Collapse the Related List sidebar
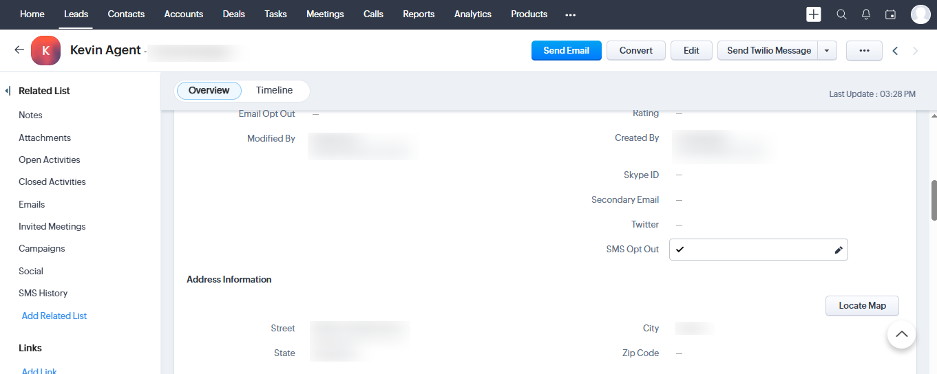This screenshot has width=937, height=374. tap(8, 91)
